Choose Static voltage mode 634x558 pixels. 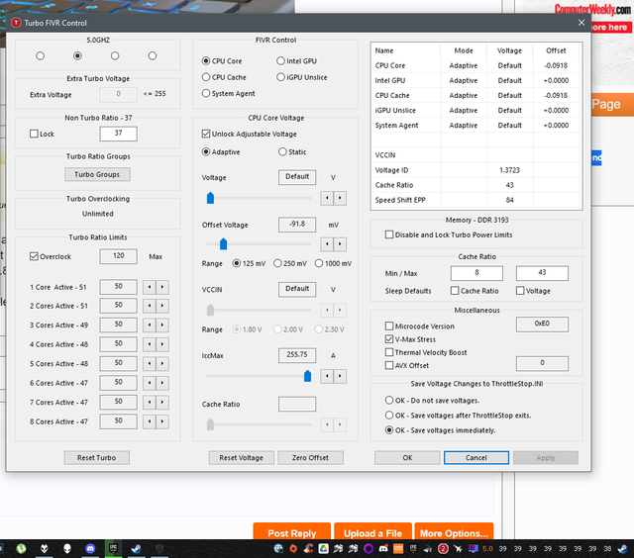pos(283,152)
